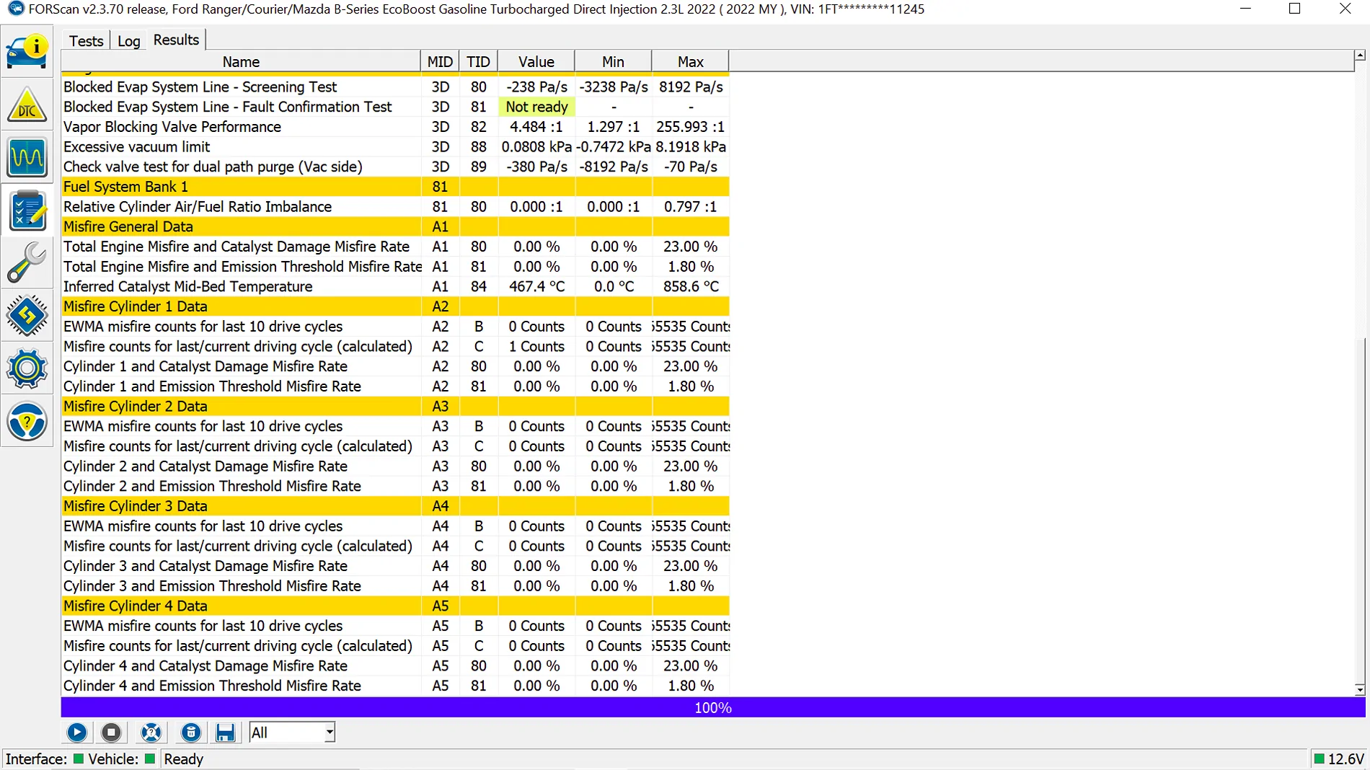1370x770 pixels.
Task: Sort by the Name column header
Action: pyautogui.click(x=241, y=62)
